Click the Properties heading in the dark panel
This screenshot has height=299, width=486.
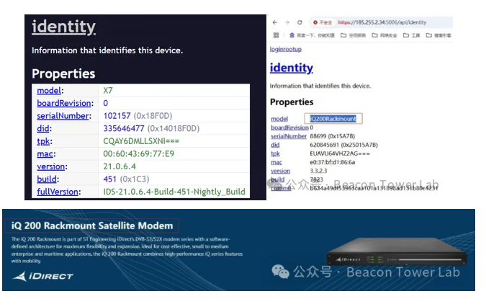click(63, 73)
